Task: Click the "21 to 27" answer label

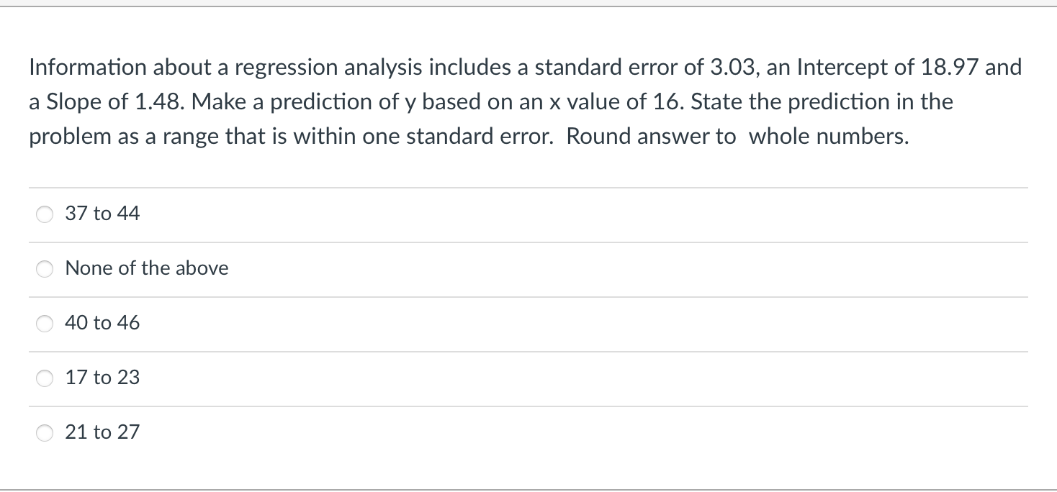Action: (x=102, y=432)
